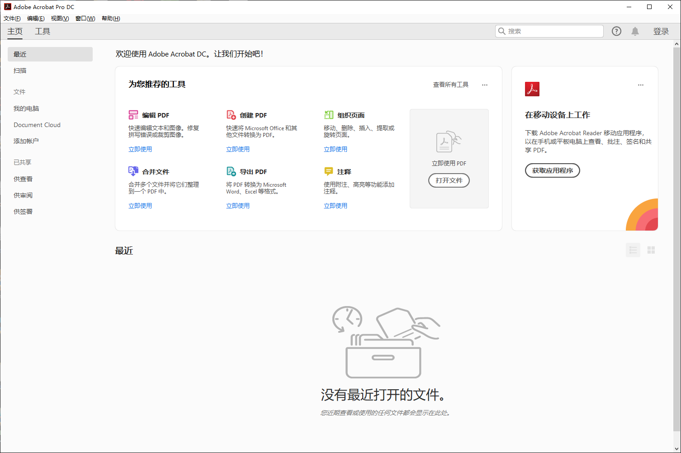Open the 文件 menu
The width and height of the screenshot is (681, 453).
tap(12, 19)
